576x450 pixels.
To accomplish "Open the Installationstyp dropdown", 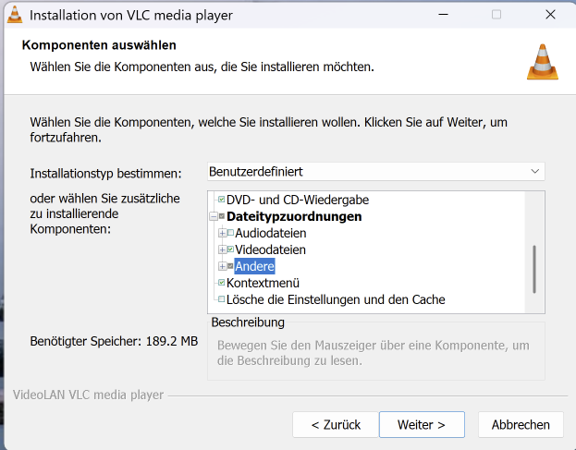I will tap(375, 172).
